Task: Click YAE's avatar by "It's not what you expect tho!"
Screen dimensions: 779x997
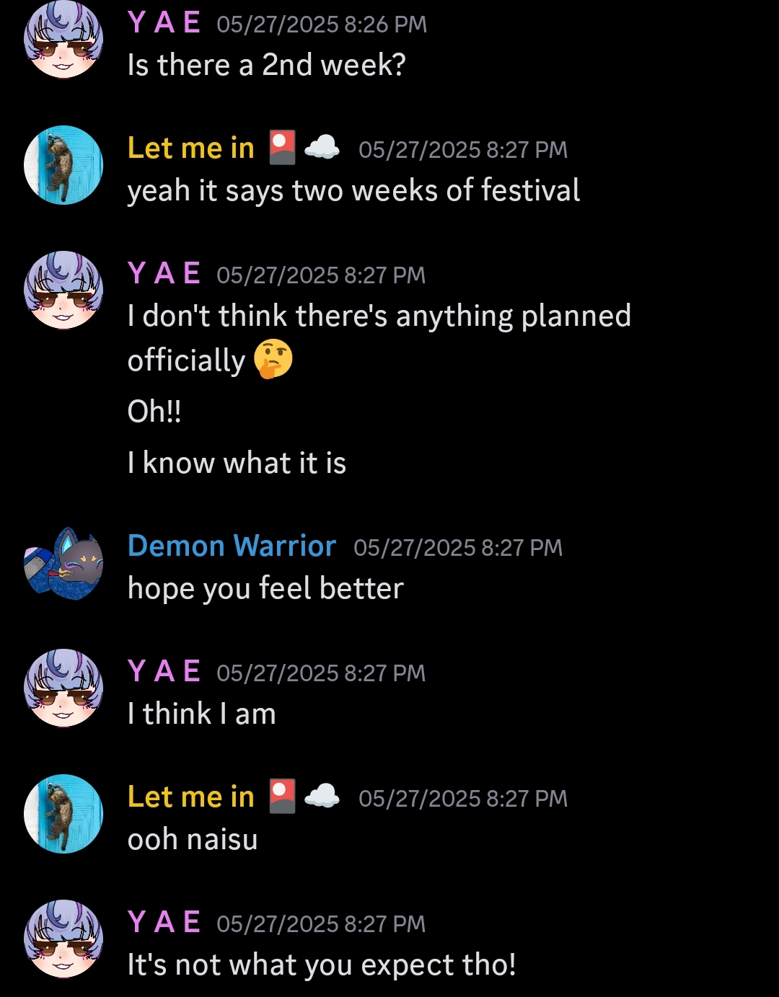Action: click(63, 939)
